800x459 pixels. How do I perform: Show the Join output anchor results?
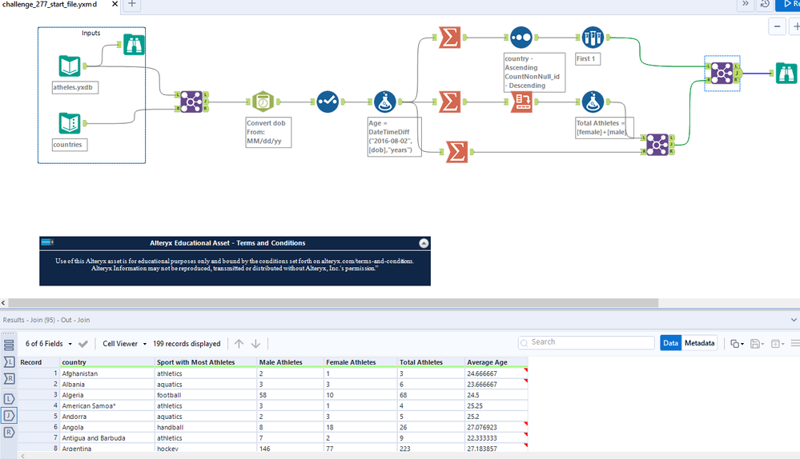(9, 416)
